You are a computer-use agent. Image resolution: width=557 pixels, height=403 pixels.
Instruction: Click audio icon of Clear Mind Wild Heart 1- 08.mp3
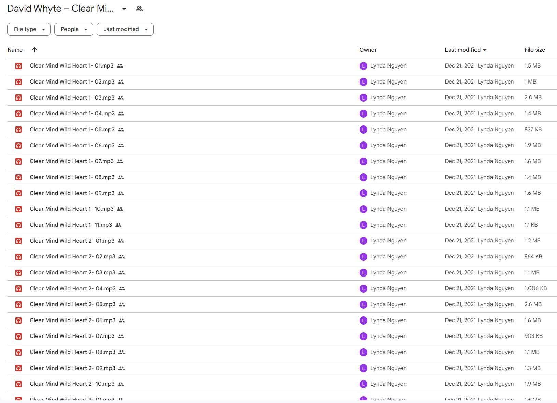click(x=19, y=177)
